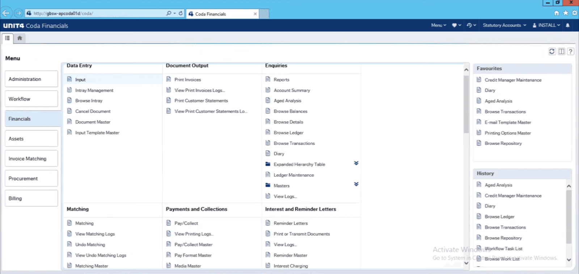This screenshot has height=274, width=579.
Task: Select the Assets menu section
Action: coord(31,139)
